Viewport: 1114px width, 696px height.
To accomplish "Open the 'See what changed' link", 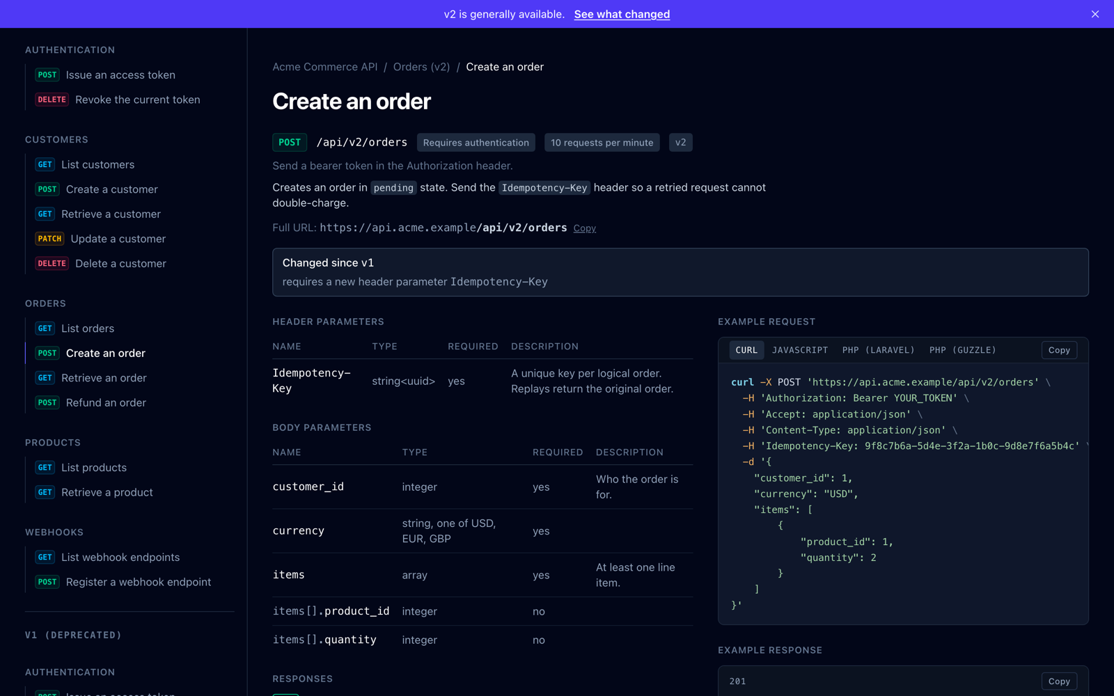I will tap(622, 14).
